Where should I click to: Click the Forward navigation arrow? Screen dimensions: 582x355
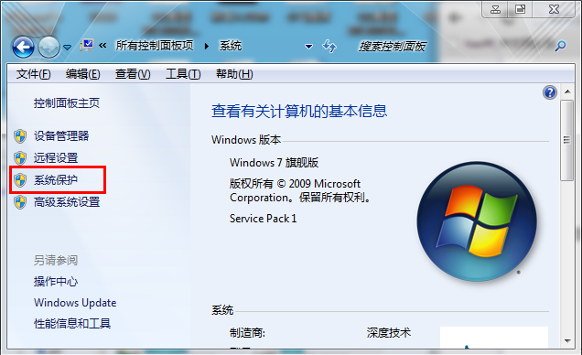click(48, 47)
